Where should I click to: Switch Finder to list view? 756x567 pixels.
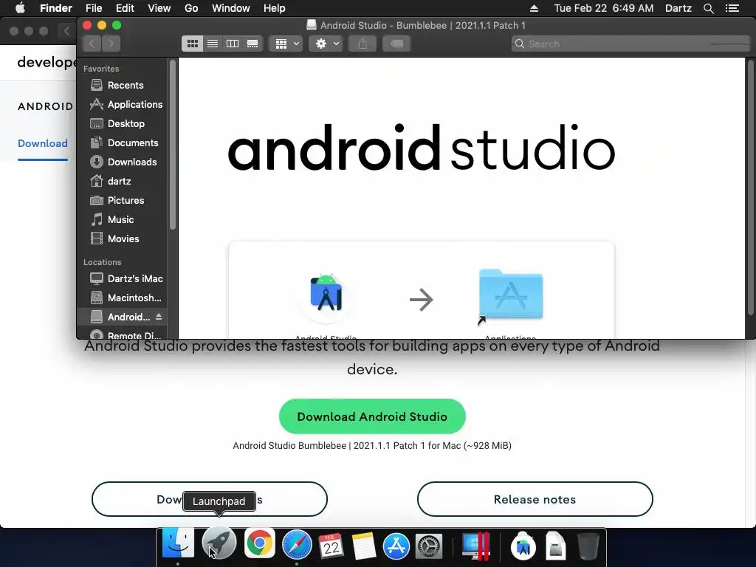(213, 44)
